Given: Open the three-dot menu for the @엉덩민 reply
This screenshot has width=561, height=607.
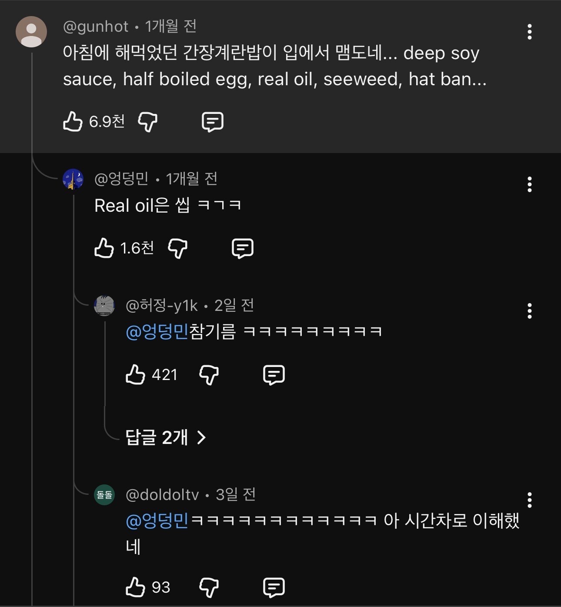Looking at the screenshot, I should 529,184.
